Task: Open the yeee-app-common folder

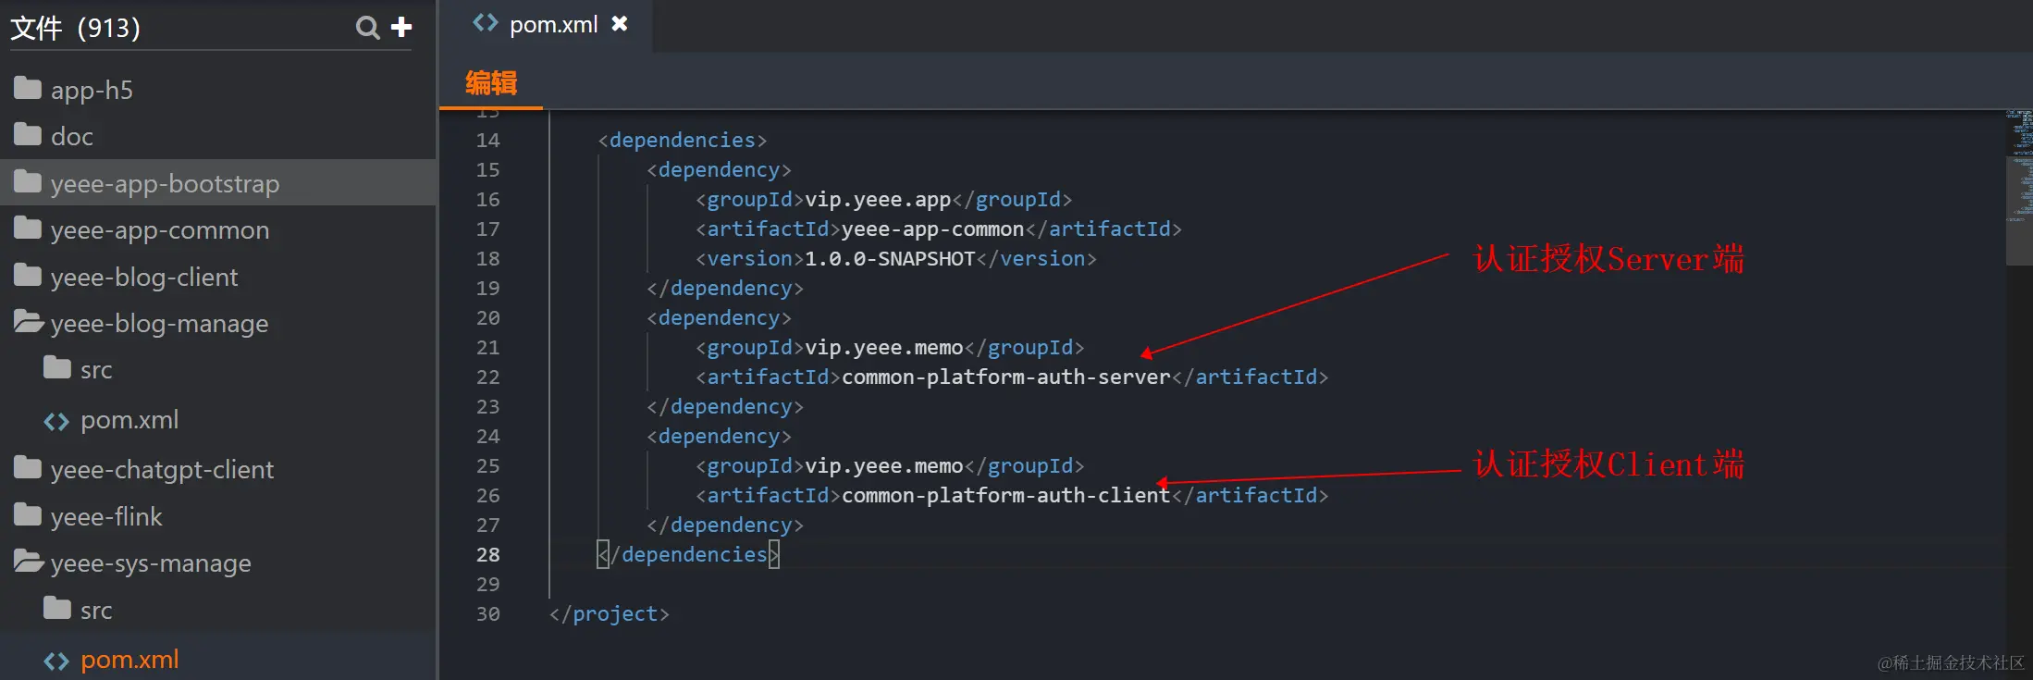Action: pos(160,230)
